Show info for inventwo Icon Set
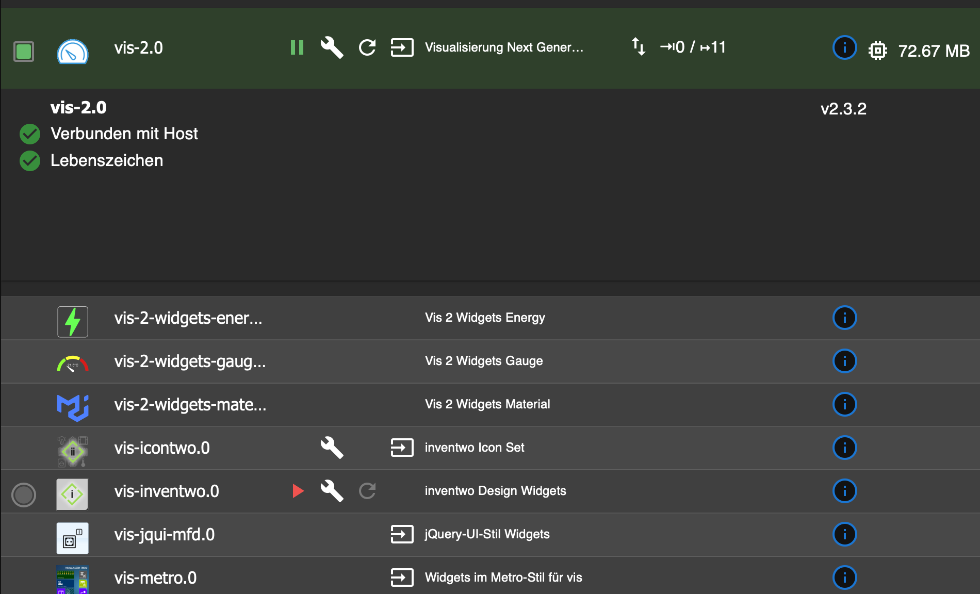This screenshot has height=594, width=980. 844,448
